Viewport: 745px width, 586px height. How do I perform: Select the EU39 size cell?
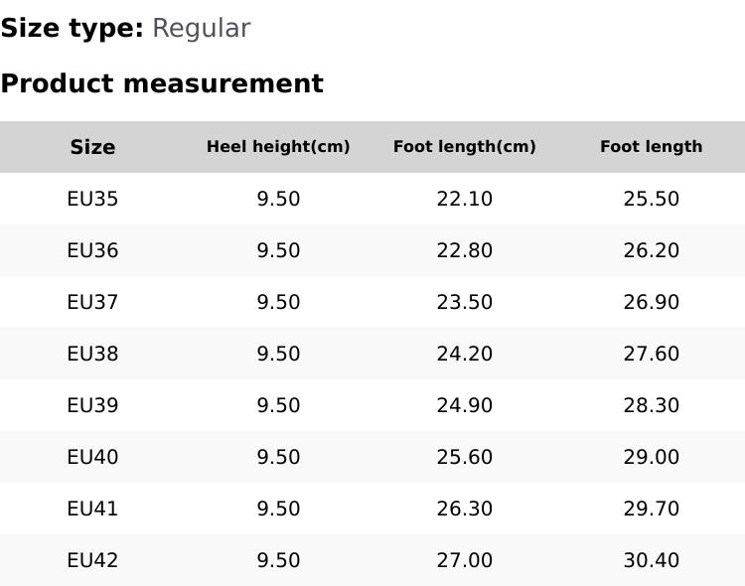[92, 405]
